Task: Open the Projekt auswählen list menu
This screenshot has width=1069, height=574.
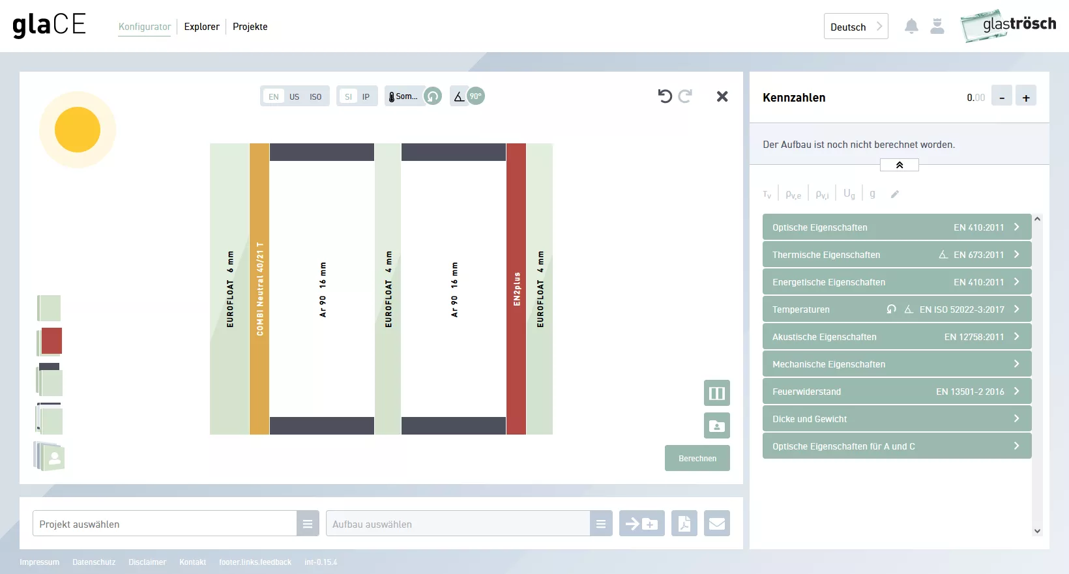Action: coord(308,523)
